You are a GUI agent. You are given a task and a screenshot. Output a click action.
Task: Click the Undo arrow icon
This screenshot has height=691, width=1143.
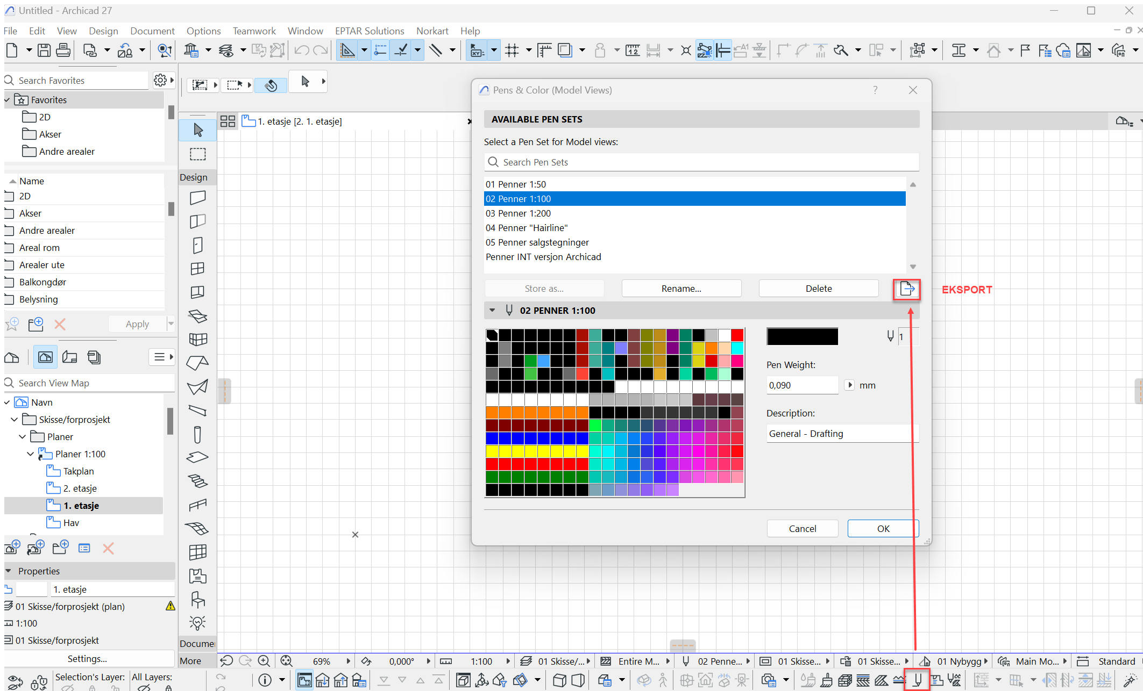click(301, 51)
